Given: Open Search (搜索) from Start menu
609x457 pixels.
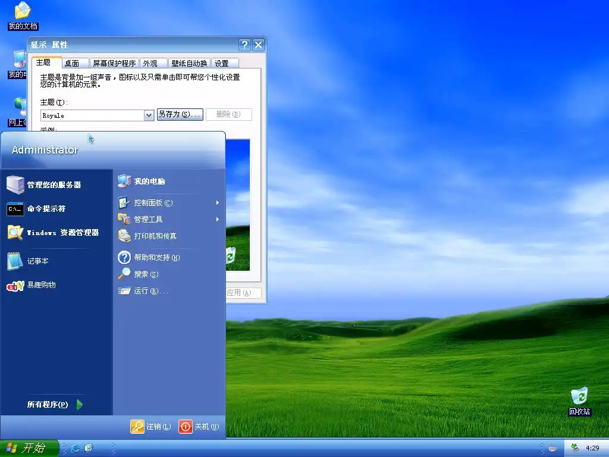Looking at the screenshot, I should click(138, 274).
